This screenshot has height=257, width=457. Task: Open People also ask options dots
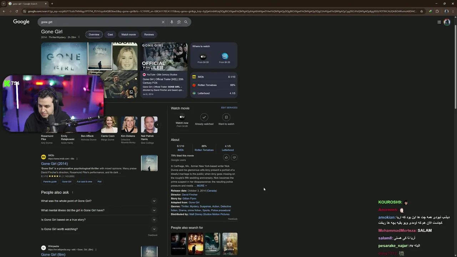click(72, 192)
